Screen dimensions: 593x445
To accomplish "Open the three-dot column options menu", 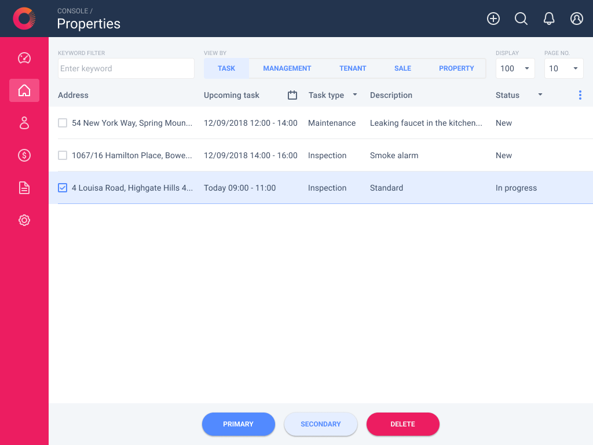I will point(580,95).
